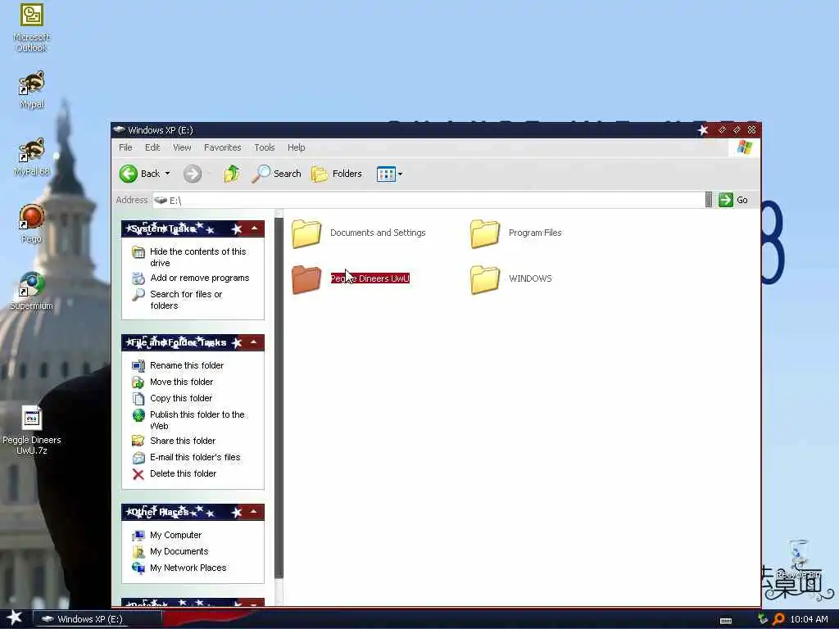Image resolution: width=839 pixels, height=629 pixels.
Task: Collapse the Other Places panel
Action: 255,512
